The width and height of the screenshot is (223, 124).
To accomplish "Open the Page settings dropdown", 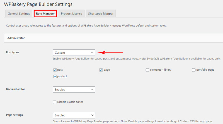I will 74,115.
